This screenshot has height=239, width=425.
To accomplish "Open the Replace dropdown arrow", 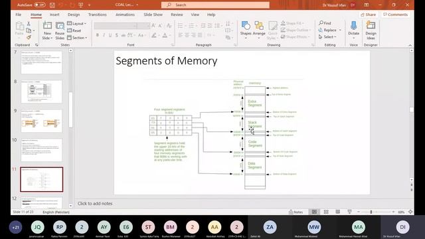I will 340,30.
